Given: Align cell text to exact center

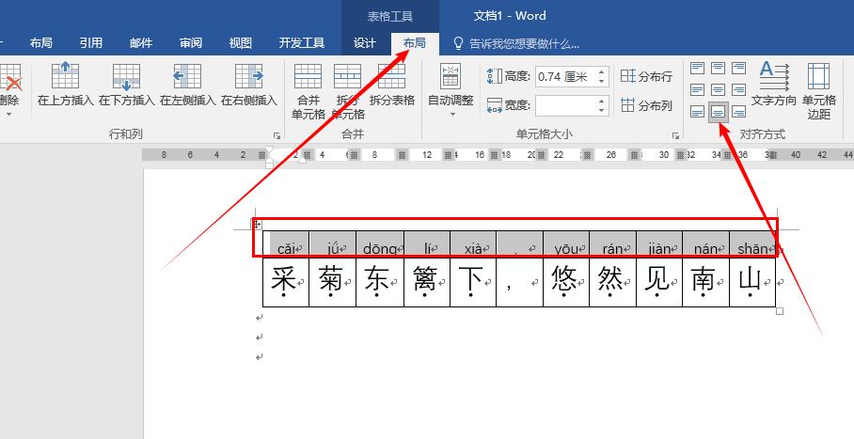Looking at the screenshot, I should click(x=719, y=90).
